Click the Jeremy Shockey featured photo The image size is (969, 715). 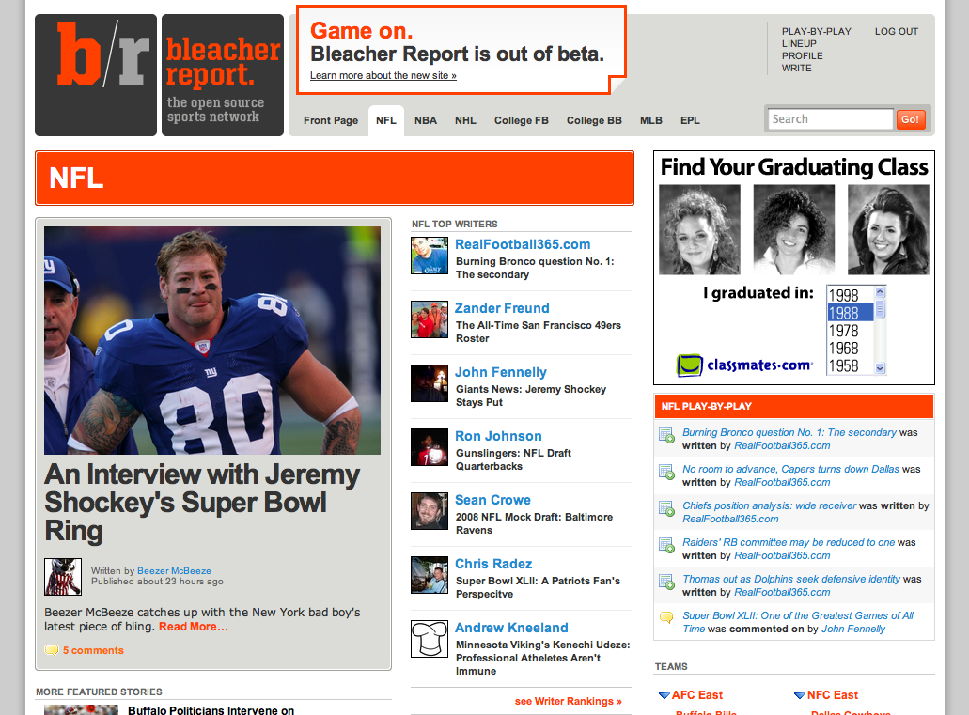click(212, 340)
